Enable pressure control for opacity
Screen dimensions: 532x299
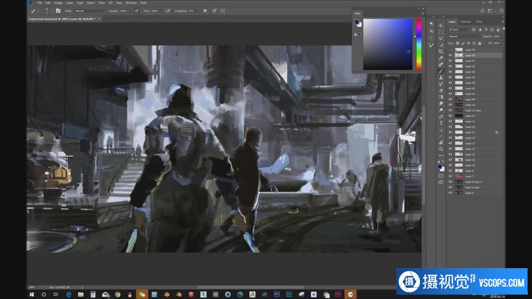[x=137, y=11]
